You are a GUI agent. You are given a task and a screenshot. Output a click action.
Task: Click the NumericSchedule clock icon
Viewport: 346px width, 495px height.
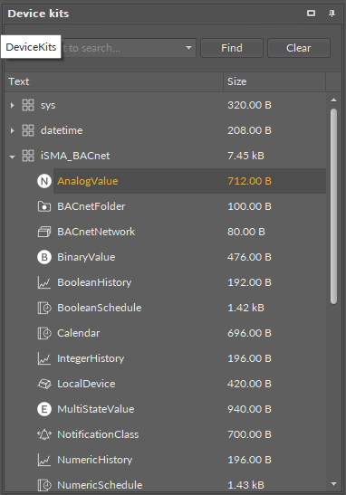44,485
